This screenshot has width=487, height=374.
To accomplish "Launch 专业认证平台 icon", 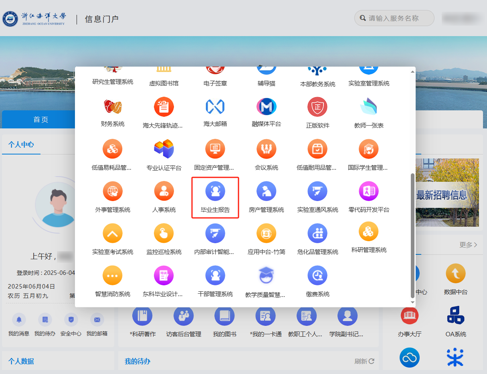I will pyautogui.click(x=164, y=149).
